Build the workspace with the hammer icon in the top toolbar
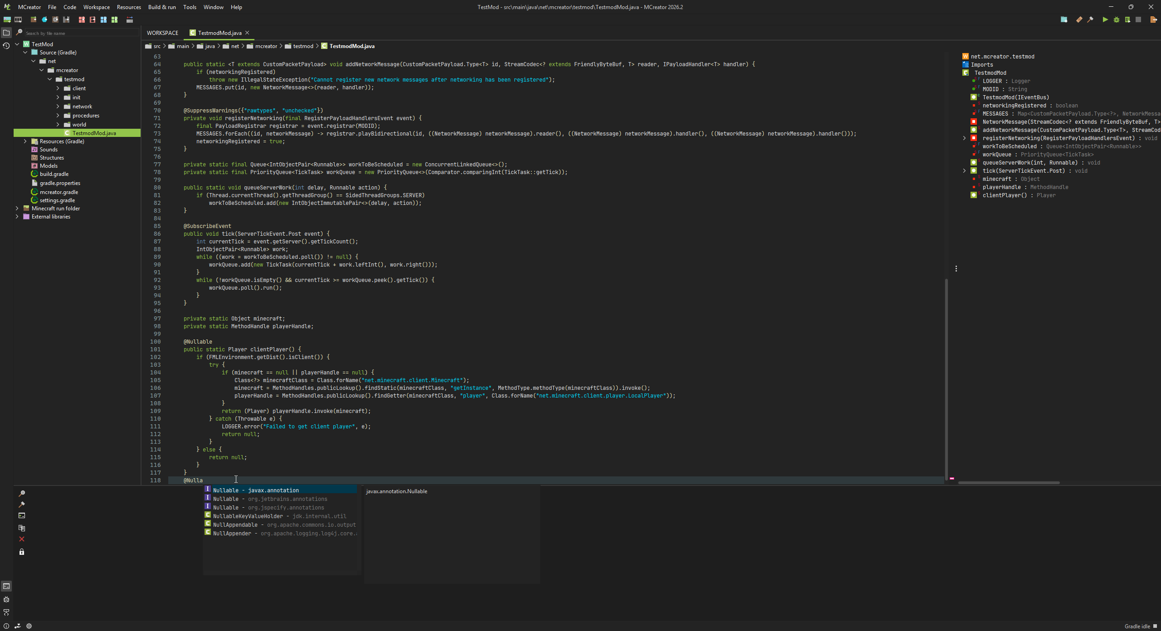 click(1090, 19)
